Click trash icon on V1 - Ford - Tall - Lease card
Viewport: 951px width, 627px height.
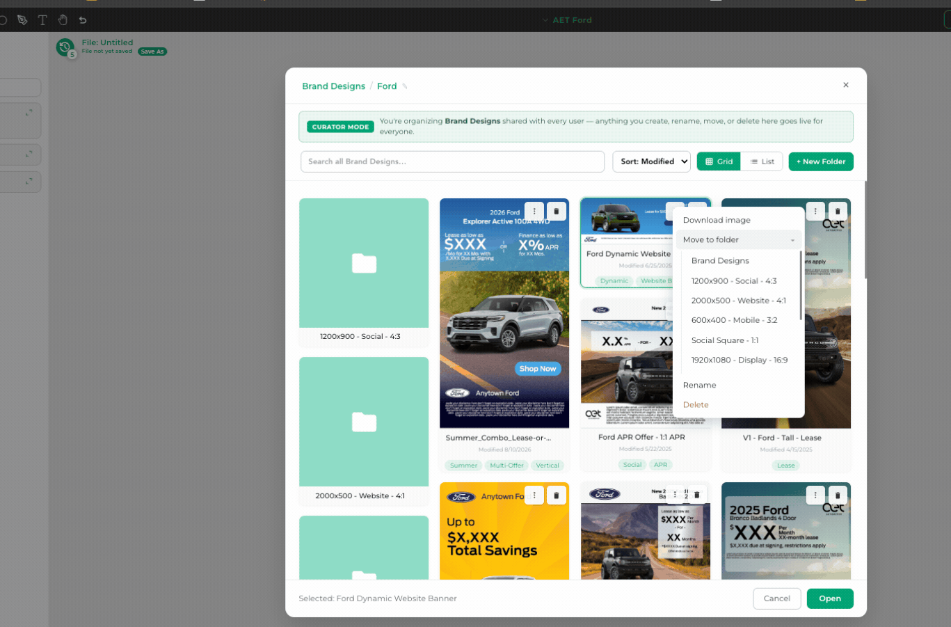(x=838, y=211)
